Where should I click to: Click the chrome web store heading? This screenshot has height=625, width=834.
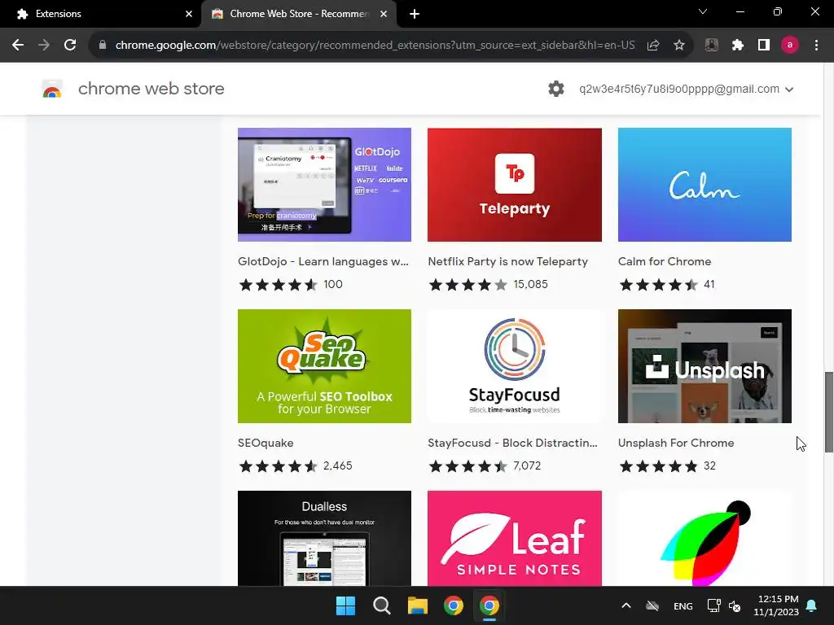click(151, 89)
